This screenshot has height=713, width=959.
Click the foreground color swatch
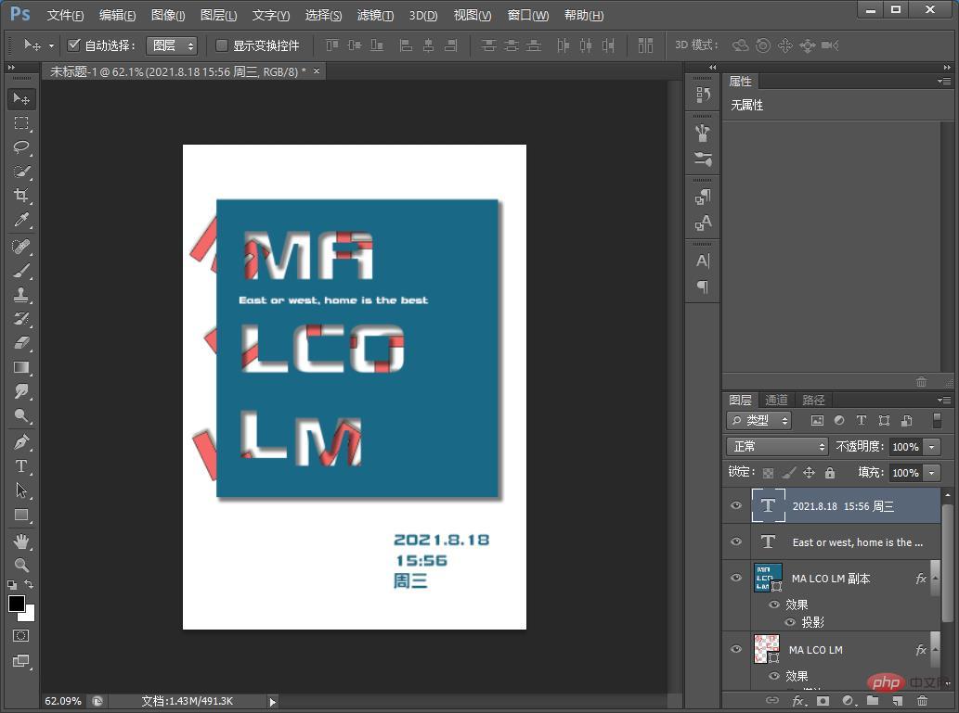pyautogui.click(x=17, y=604)
